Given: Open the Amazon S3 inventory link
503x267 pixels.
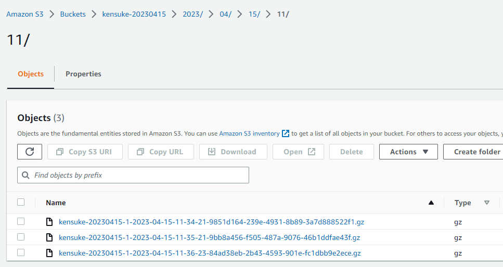Looking at the screenshot, I should tap(249, 133).
